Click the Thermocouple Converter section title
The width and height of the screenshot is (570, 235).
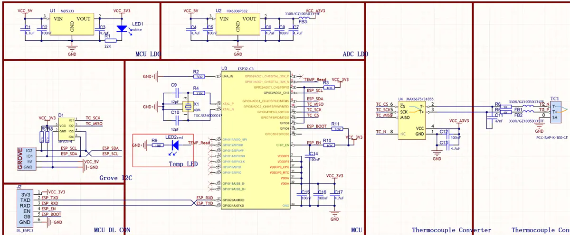(x=451, y=230)
